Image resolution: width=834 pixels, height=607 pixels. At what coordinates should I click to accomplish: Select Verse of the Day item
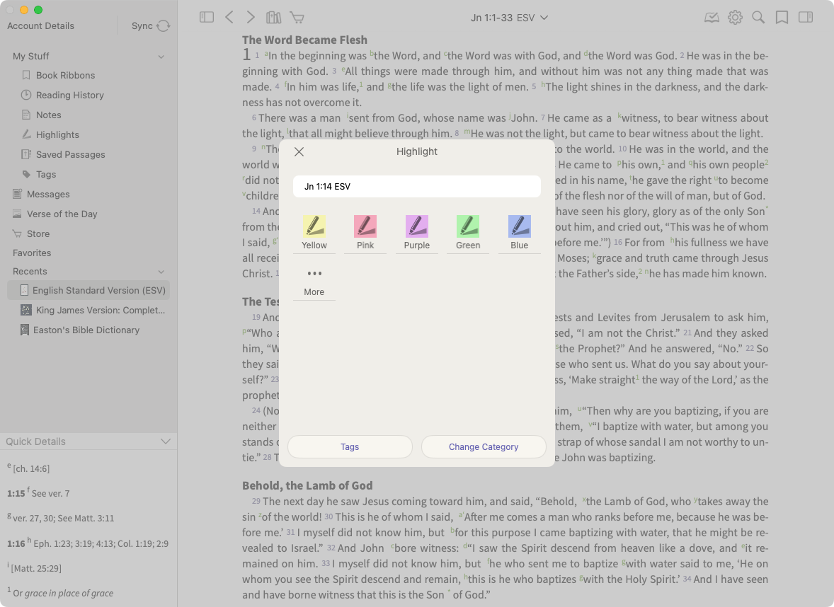(x=62, y=214)
